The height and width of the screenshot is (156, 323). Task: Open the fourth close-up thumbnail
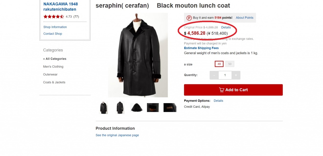153,107
